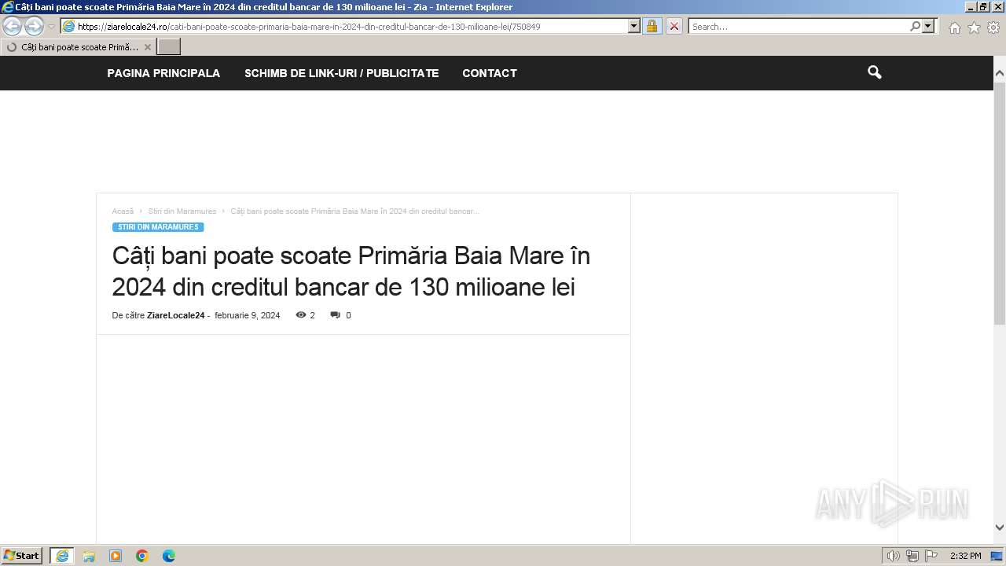Open the STIRI DIN MARAMURES category tag
1006x566 pixels.
coord(158,227)
